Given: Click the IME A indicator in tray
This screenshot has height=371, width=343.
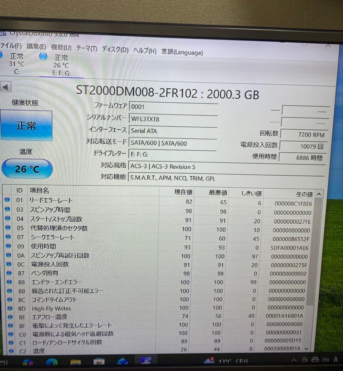Looking at the screenshot, I should 335,360.
